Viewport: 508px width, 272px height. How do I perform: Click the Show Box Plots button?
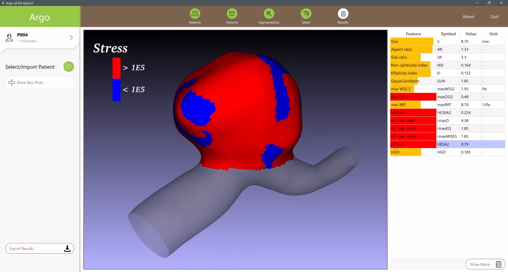(40, 83)
